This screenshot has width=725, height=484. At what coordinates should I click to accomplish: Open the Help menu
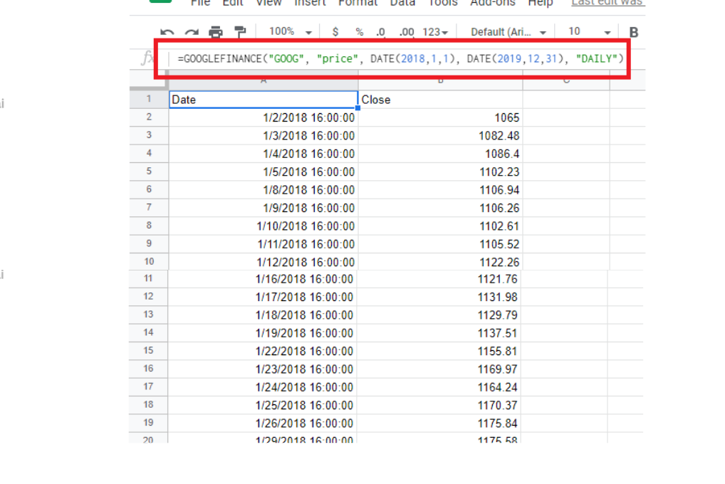pyautogui.click(x=541, y=4)
